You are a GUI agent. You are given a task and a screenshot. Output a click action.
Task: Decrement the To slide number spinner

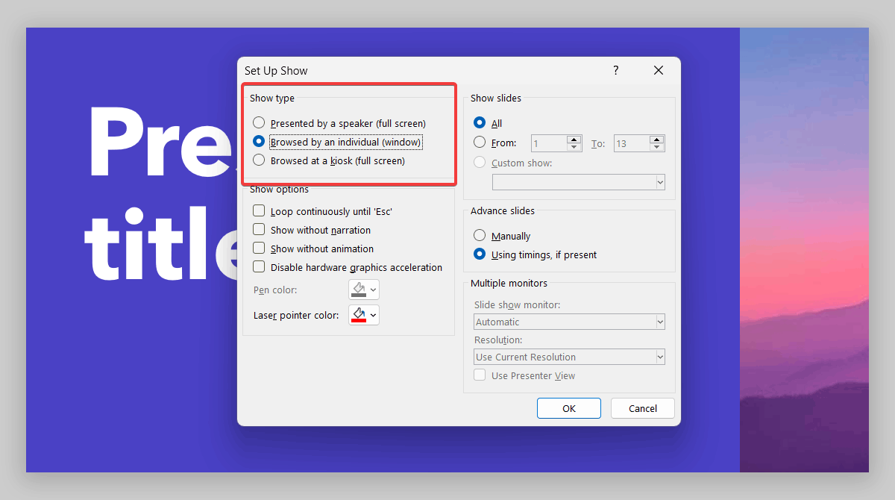point(656,146)
